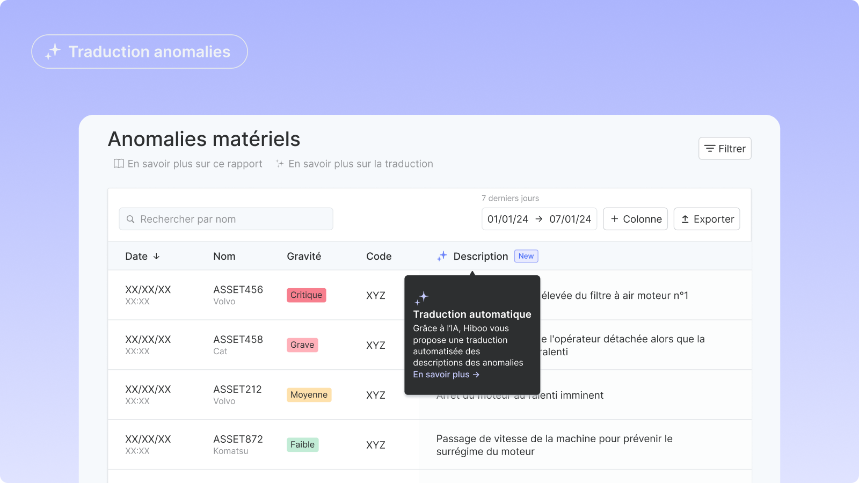Click the XYZ code in the ASSET872 row

[376, 445]
